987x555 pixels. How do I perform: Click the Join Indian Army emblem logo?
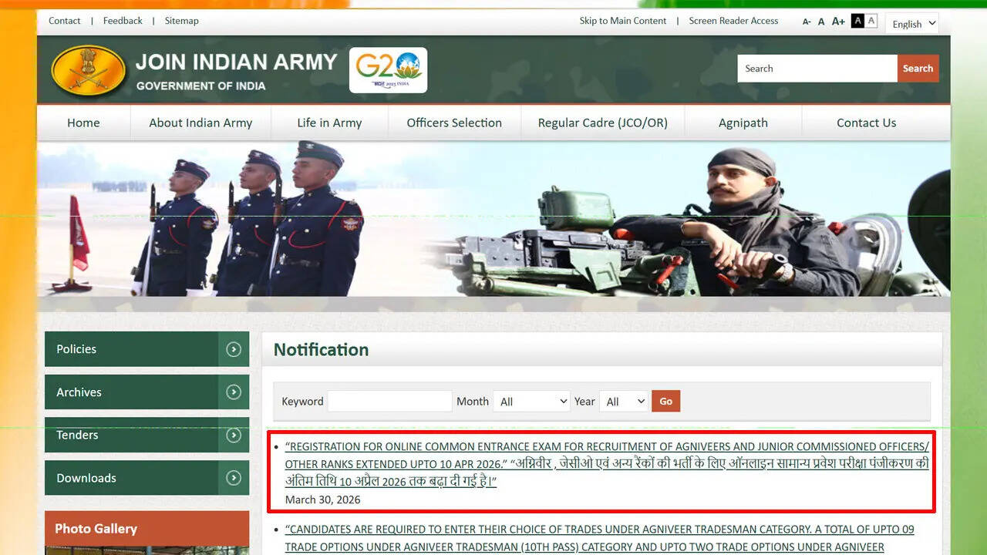(x=87, y=69)
